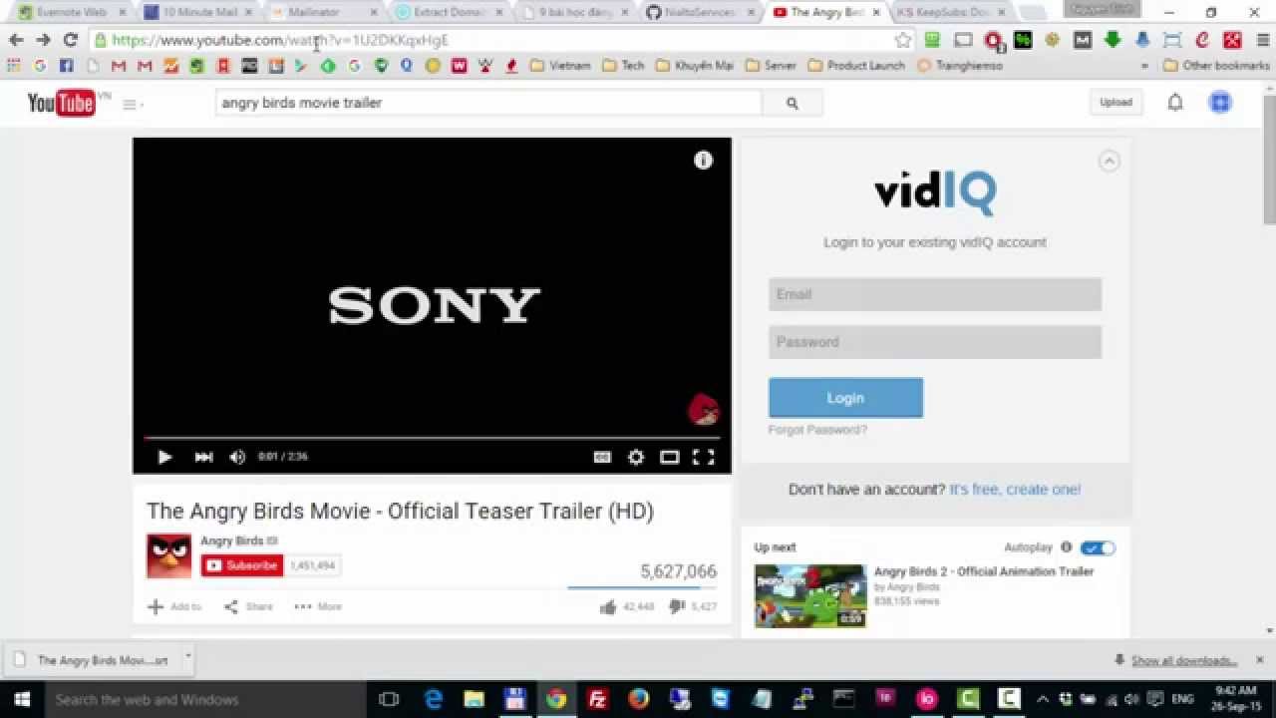The image size is (1276, 718).
Task: Switch to the 10 Minute Mail tab
Action: point(199,12)
